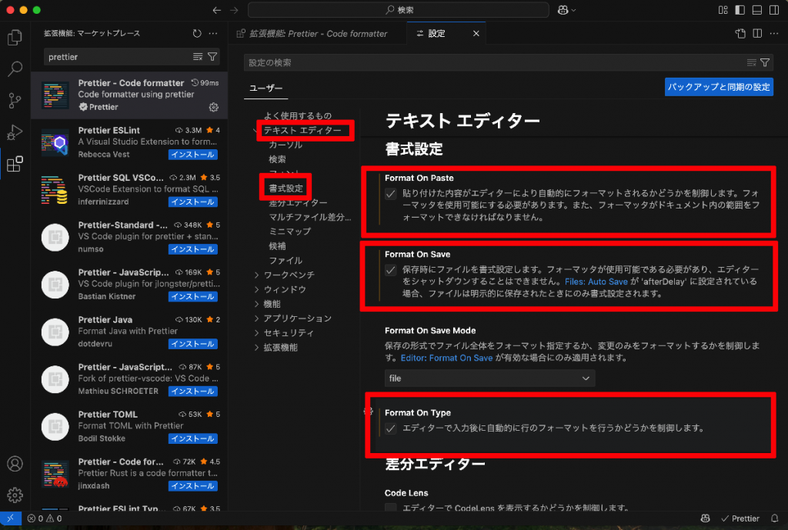Follow the Editor: Format On Save link
788x530 pixels.
(446, 358)
